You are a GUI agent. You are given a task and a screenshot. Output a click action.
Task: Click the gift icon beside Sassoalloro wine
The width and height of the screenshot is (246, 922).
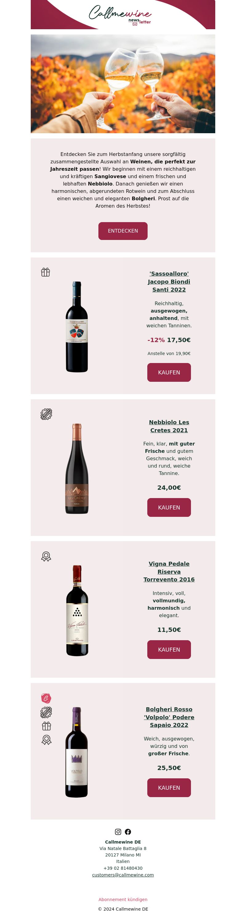pyautogui.click(x=46, y=272)
